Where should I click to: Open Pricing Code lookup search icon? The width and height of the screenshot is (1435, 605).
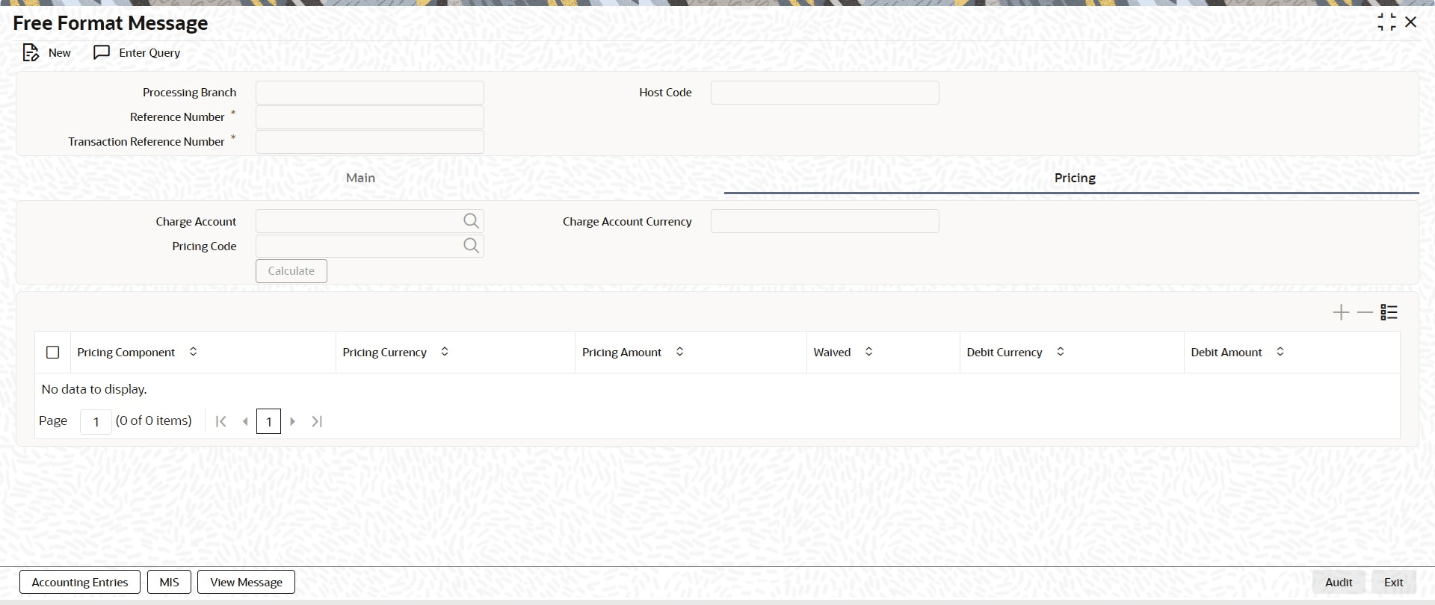pyautogui.click(x=471, y=246)
